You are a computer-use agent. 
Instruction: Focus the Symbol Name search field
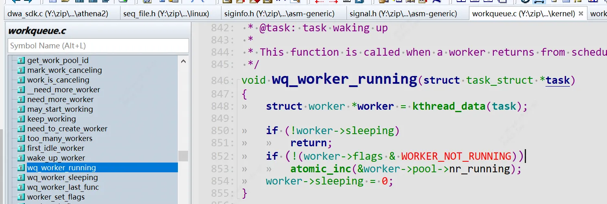tap(98, 46)
